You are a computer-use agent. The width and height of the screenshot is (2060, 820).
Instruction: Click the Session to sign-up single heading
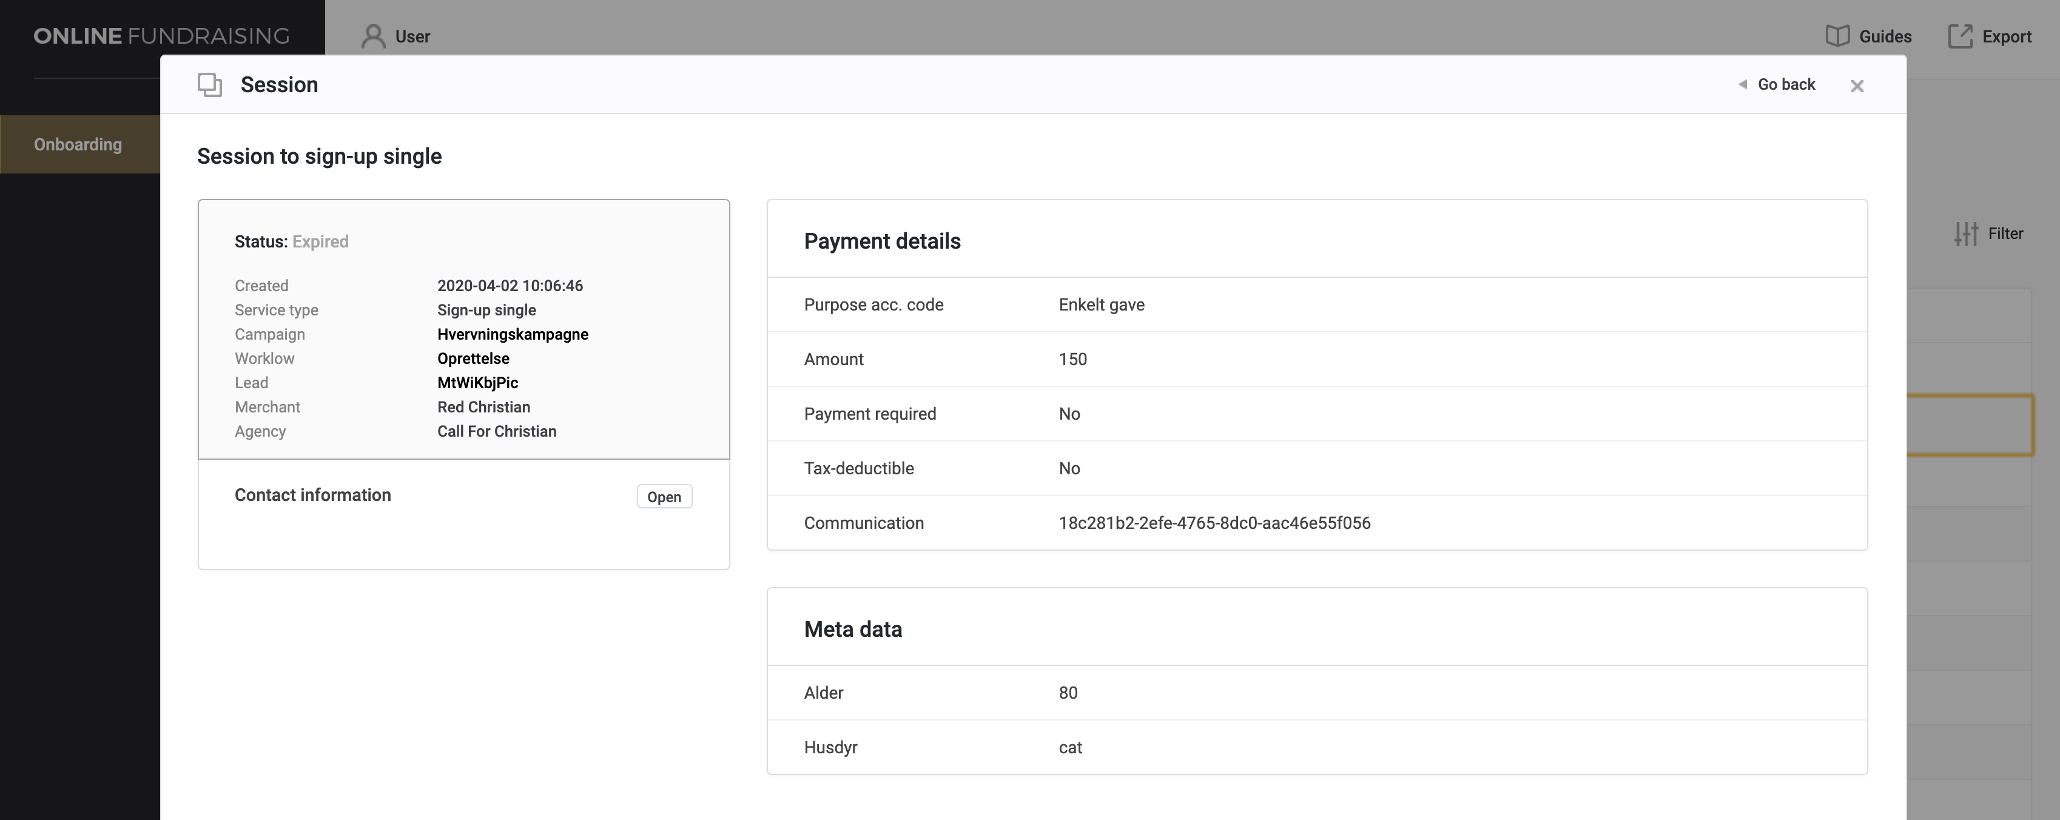pyautogui.click(x=319, y=156)
